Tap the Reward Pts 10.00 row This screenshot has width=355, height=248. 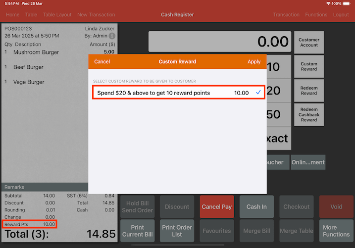click(30, 224)
